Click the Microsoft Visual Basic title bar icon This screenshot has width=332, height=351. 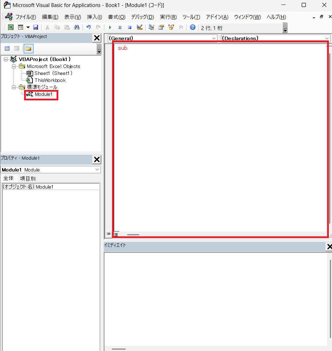(7, 5)
